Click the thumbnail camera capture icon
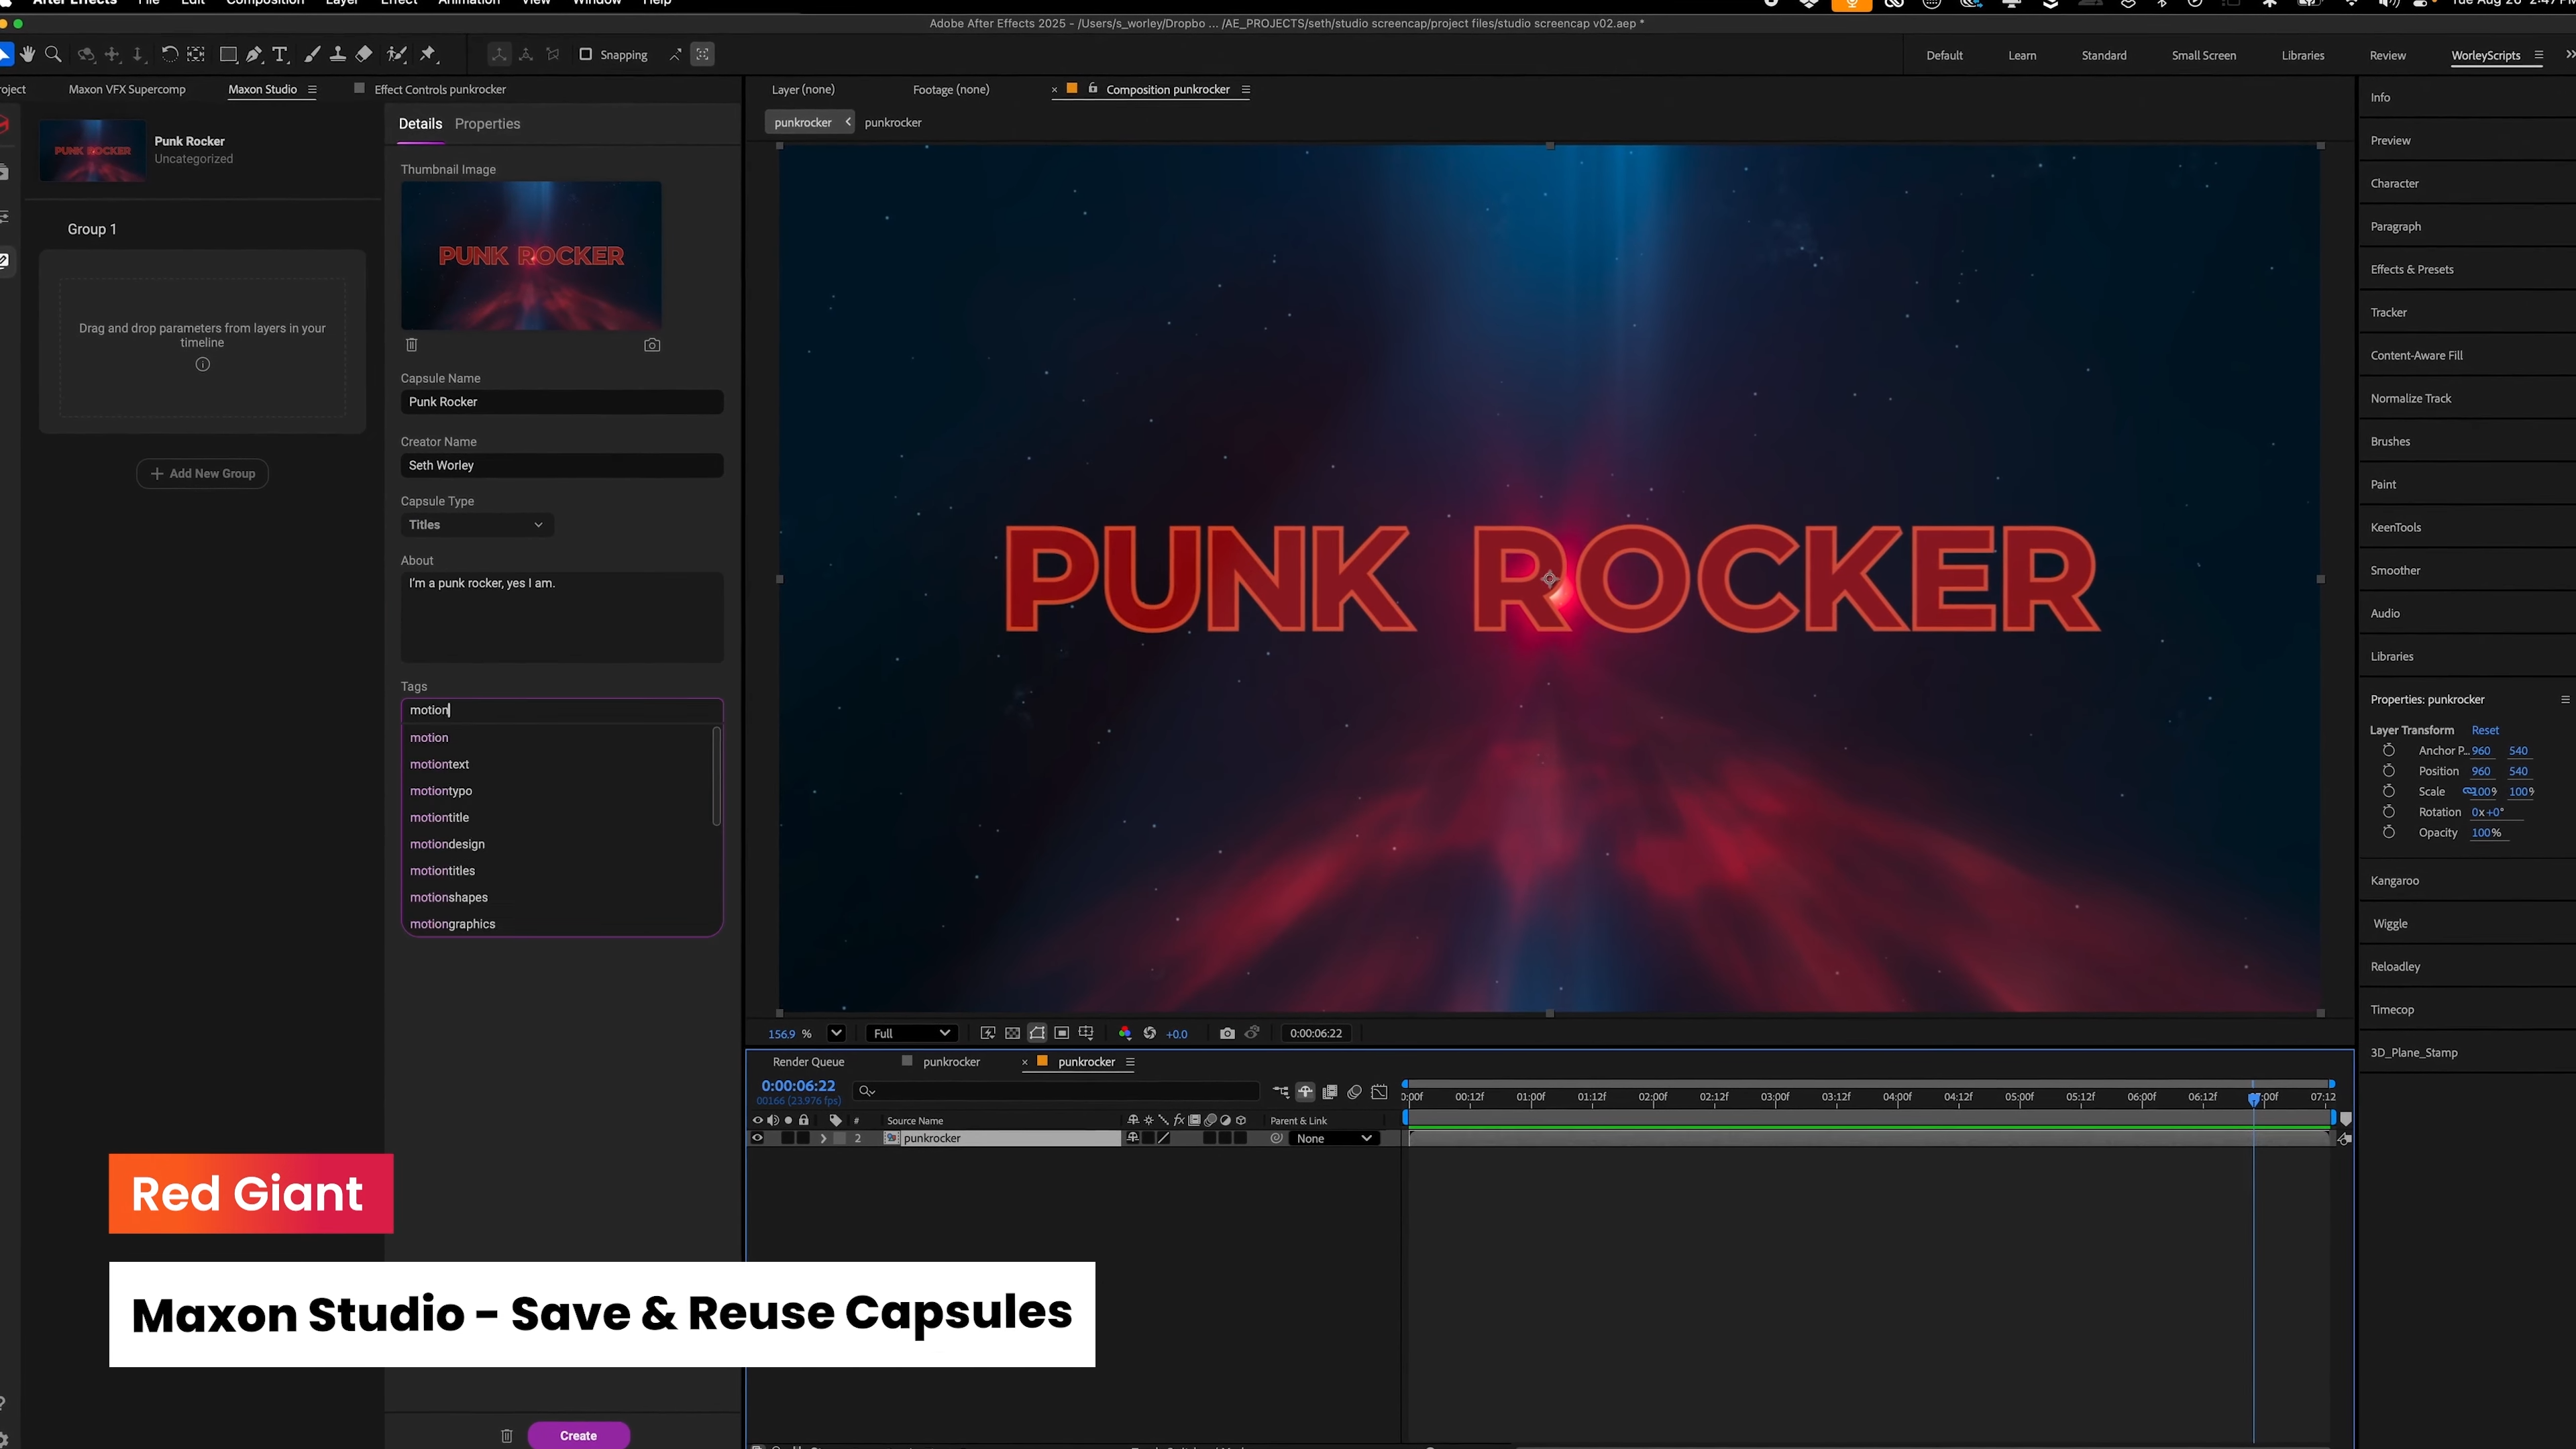The height and width of the screenshot is (1449, 2576). point(652,345)
